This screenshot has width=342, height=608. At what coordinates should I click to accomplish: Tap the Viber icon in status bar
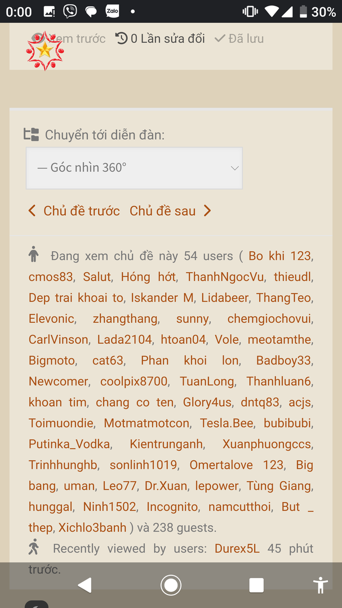[70, 11]
